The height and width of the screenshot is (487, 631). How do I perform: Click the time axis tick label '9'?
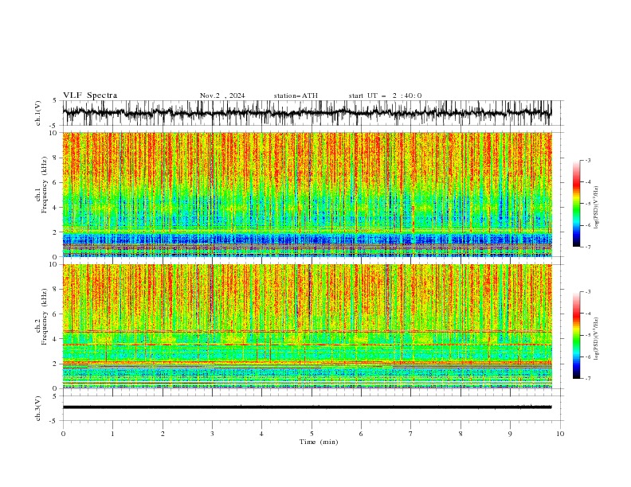tap(510, 434)
